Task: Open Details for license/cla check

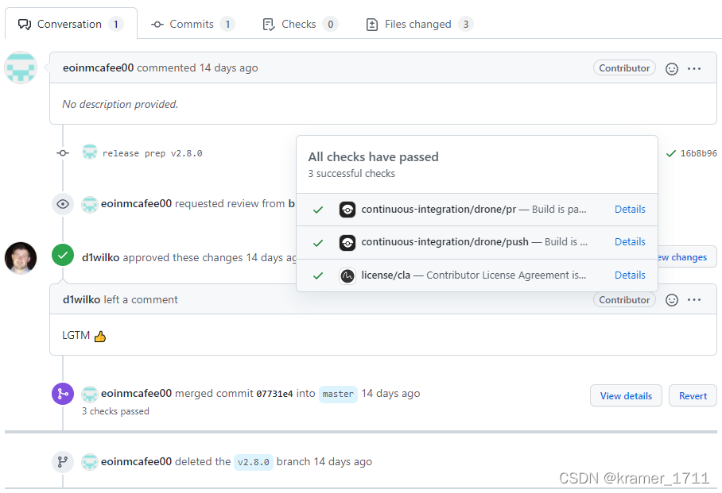Action: click(630, 275)
